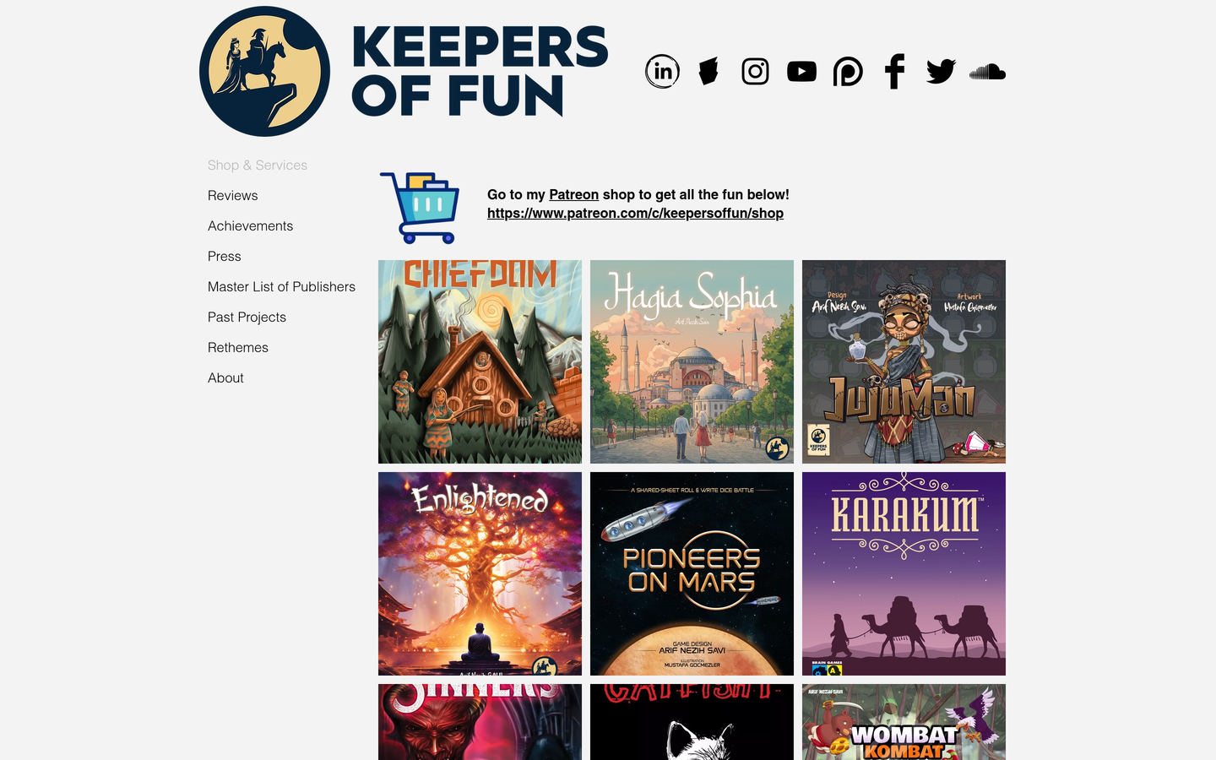Click the underlined Patreon word link
This screenshot has height=760, width=1216.
click(574, 194)
